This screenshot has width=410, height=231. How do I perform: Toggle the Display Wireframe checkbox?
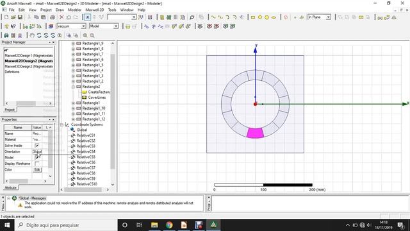(37, 164)
